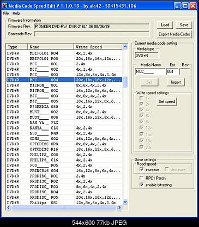
Task: Select the NSD R40 row
Action: (x=64, y=133)
